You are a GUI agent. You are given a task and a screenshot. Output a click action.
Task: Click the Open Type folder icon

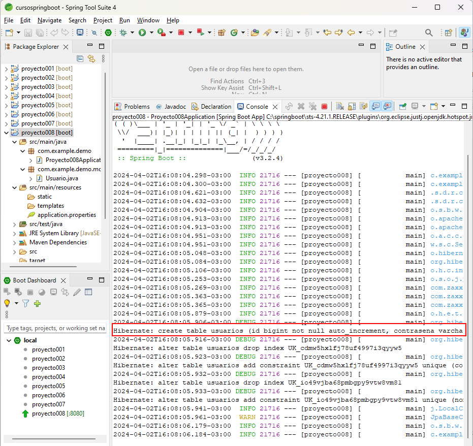pos(255,33)
